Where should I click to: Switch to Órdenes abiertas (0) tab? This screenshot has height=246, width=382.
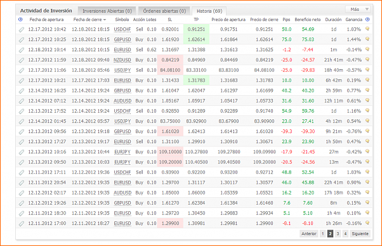(x=164, y=11)
